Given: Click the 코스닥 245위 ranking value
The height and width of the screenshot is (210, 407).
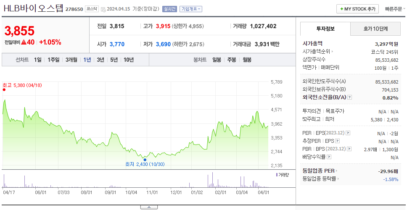Looking at the screenshot, I should (x=385, y=52).
